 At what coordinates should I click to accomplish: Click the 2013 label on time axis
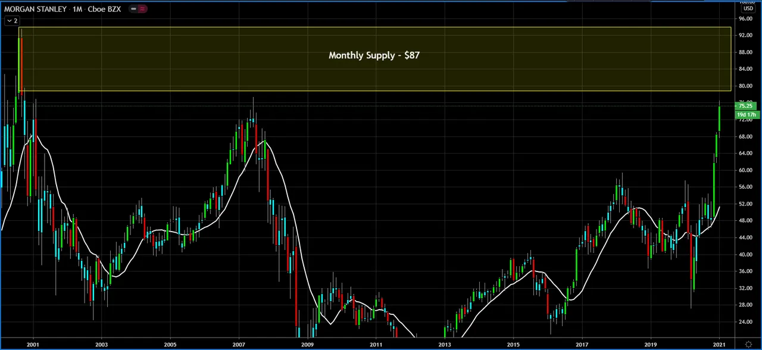tap(444, 344)
